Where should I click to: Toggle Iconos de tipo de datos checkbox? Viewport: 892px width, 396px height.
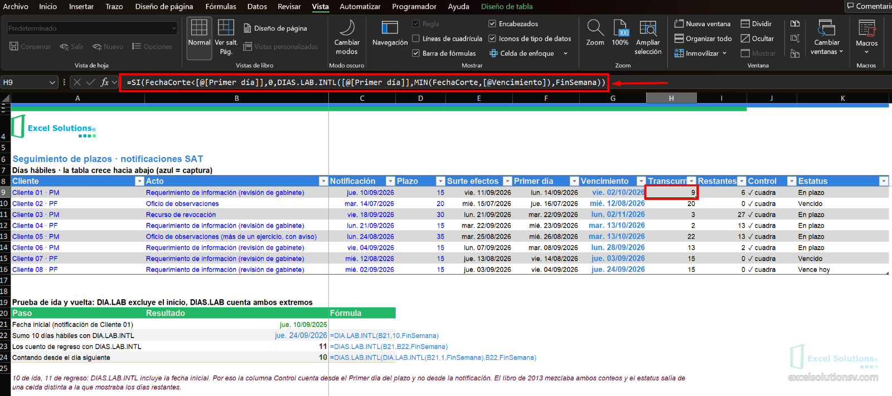pos(492,38)
